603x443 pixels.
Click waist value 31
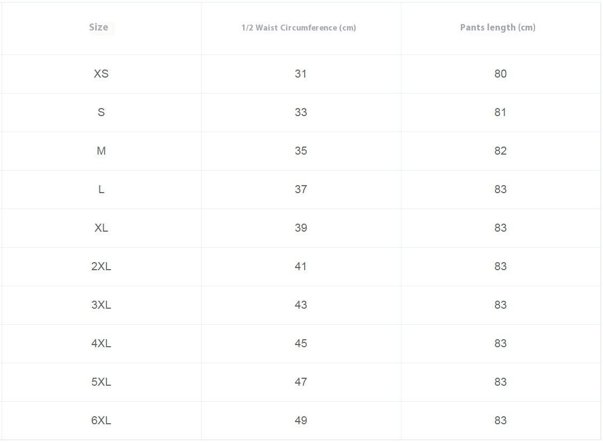[x=300, y=74]
